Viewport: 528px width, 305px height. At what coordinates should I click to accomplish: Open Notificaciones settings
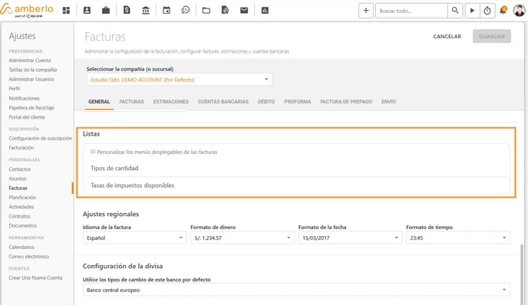(x=25, y=98)
